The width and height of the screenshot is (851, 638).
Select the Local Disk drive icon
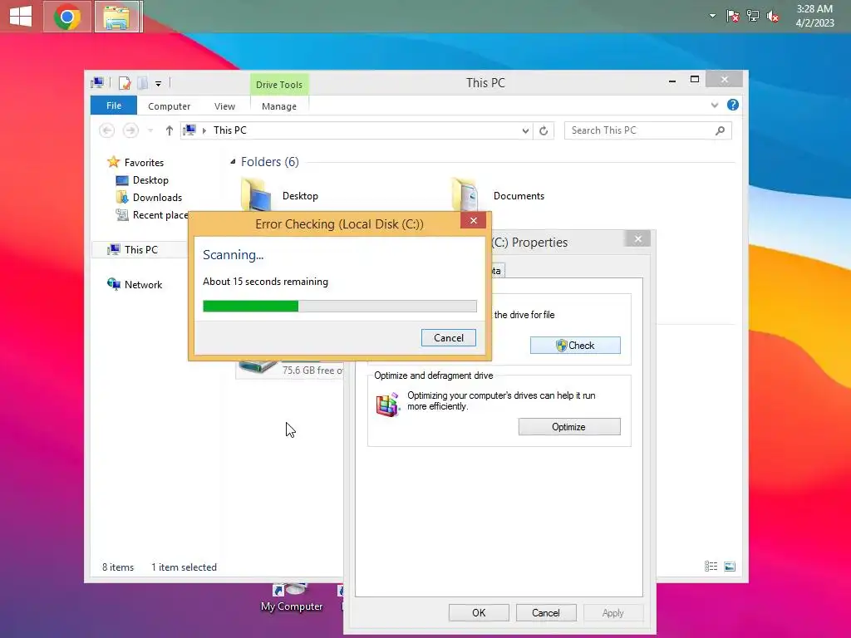pyautogui.click(x=258, y=366)
